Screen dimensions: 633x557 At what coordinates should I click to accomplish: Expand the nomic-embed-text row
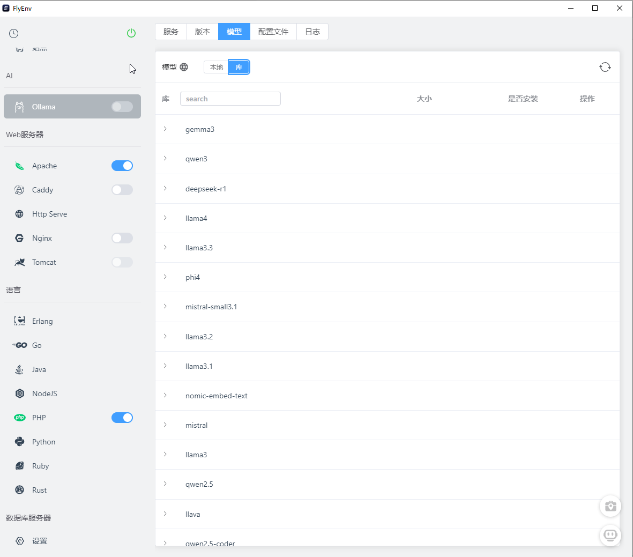[x=165, y=395]
